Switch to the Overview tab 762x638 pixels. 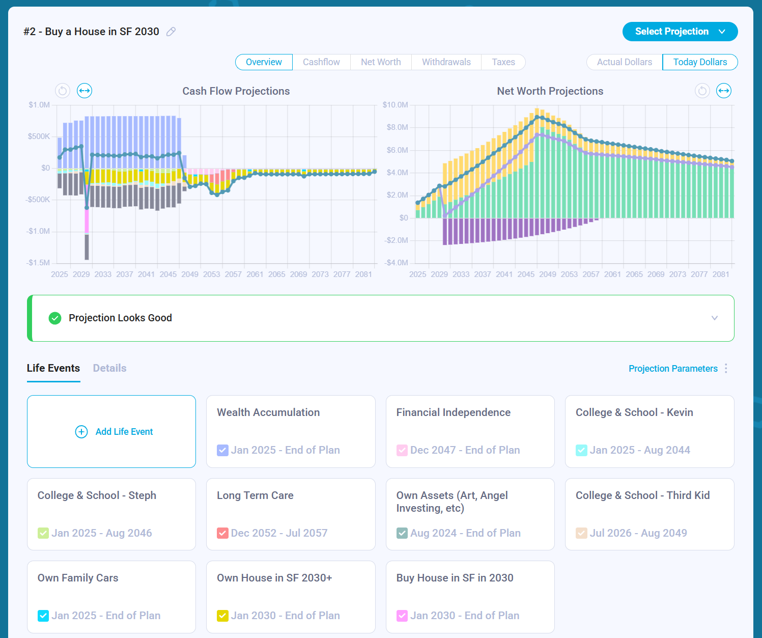(264, 62)
